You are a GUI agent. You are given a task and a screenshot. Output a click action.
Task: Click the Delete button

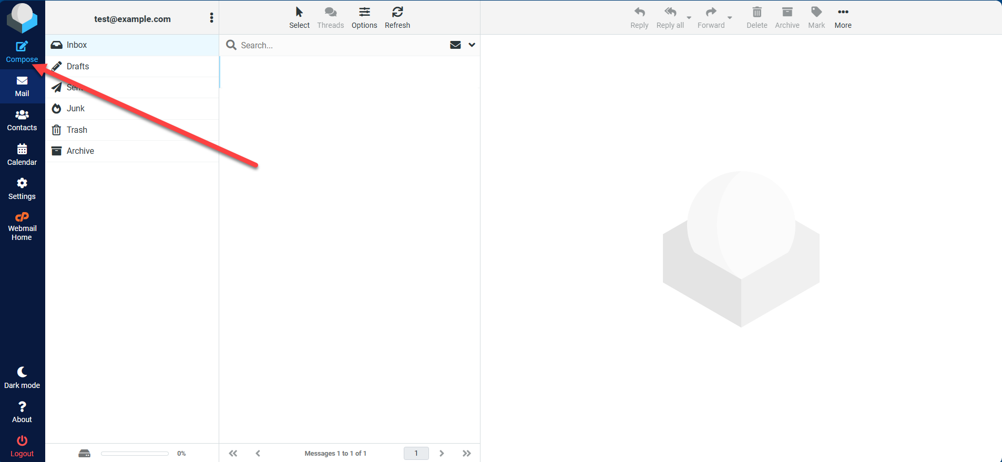(x=757, y=18)
